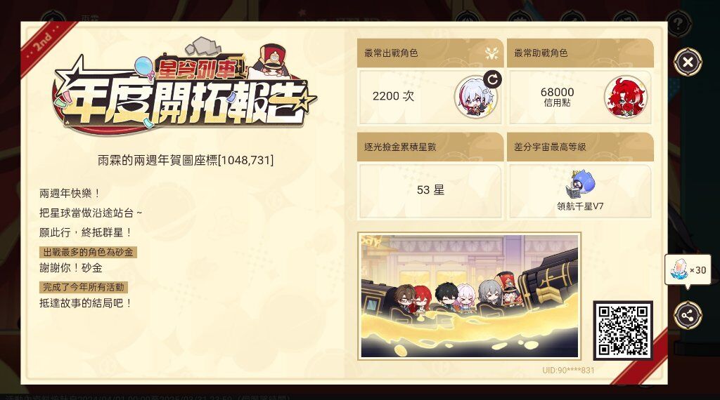720x400 pixels.
Task: Refresh the most-deployed character avatar
Action: point(492,80)
